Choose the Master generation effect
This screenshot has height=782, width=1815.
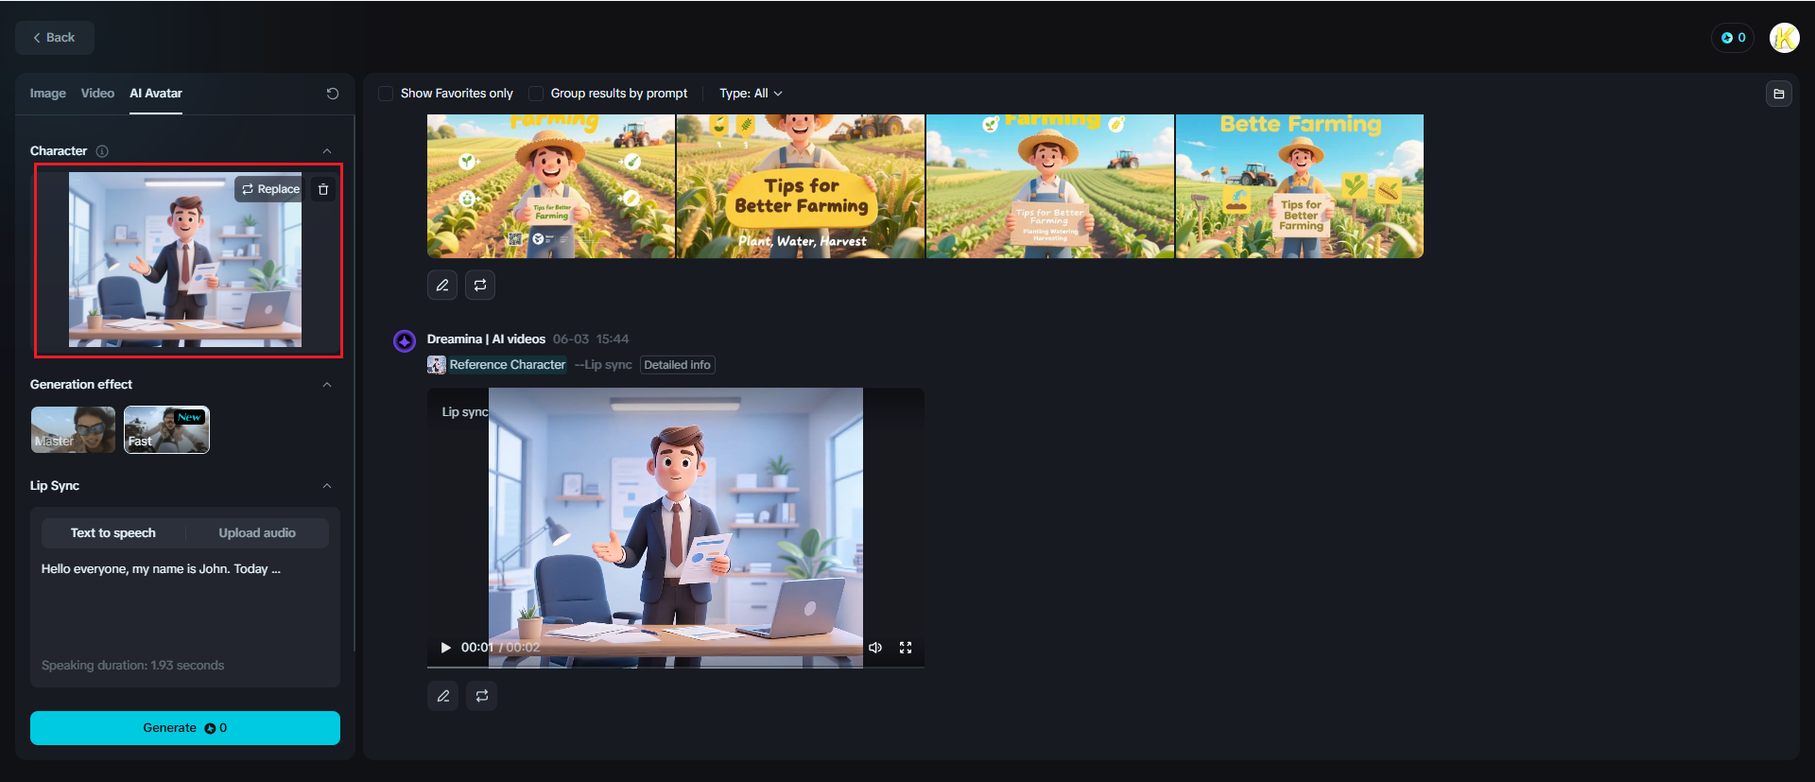coord(73,430)
